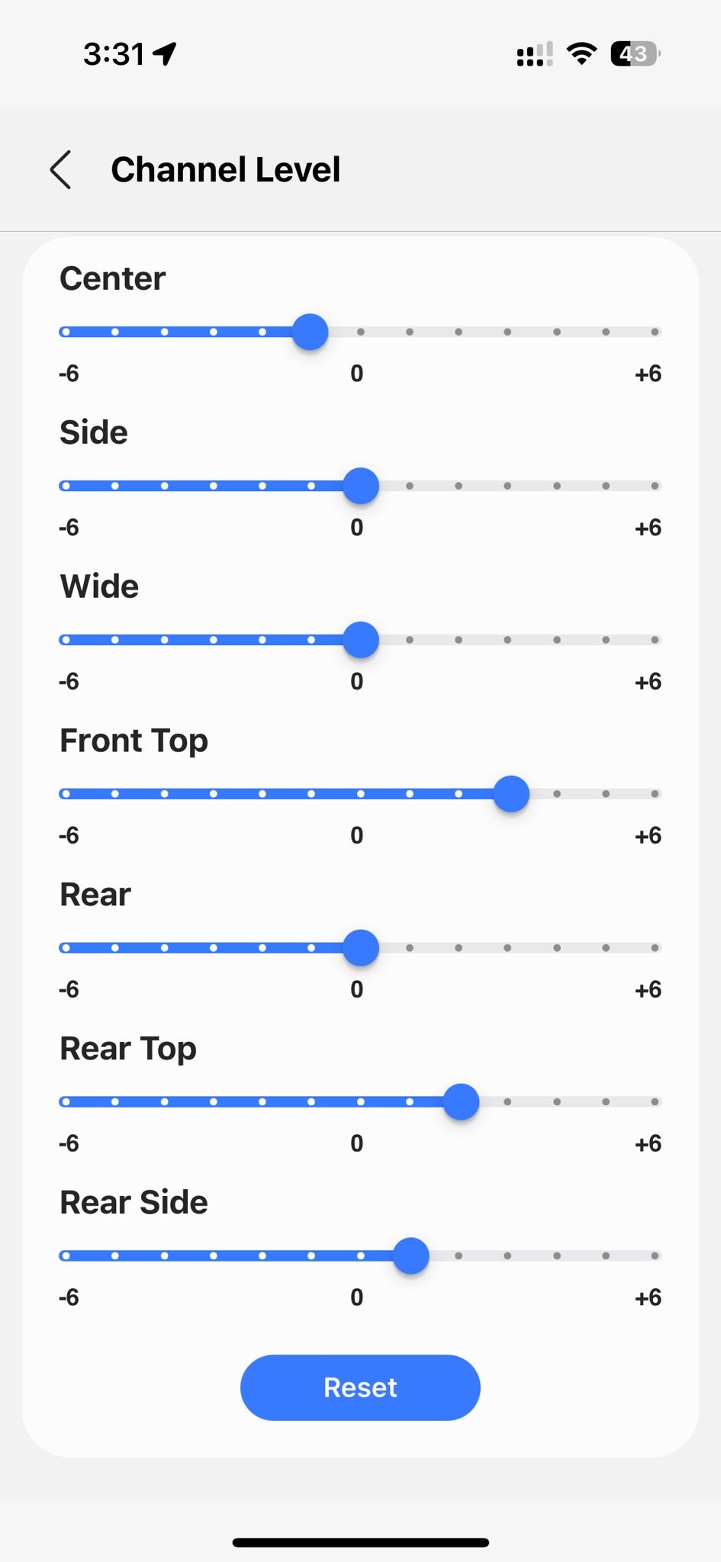Click the Side slider handle
Image resolution: width=721 pixels, height=1562 pixels.
tap(361, 486)
